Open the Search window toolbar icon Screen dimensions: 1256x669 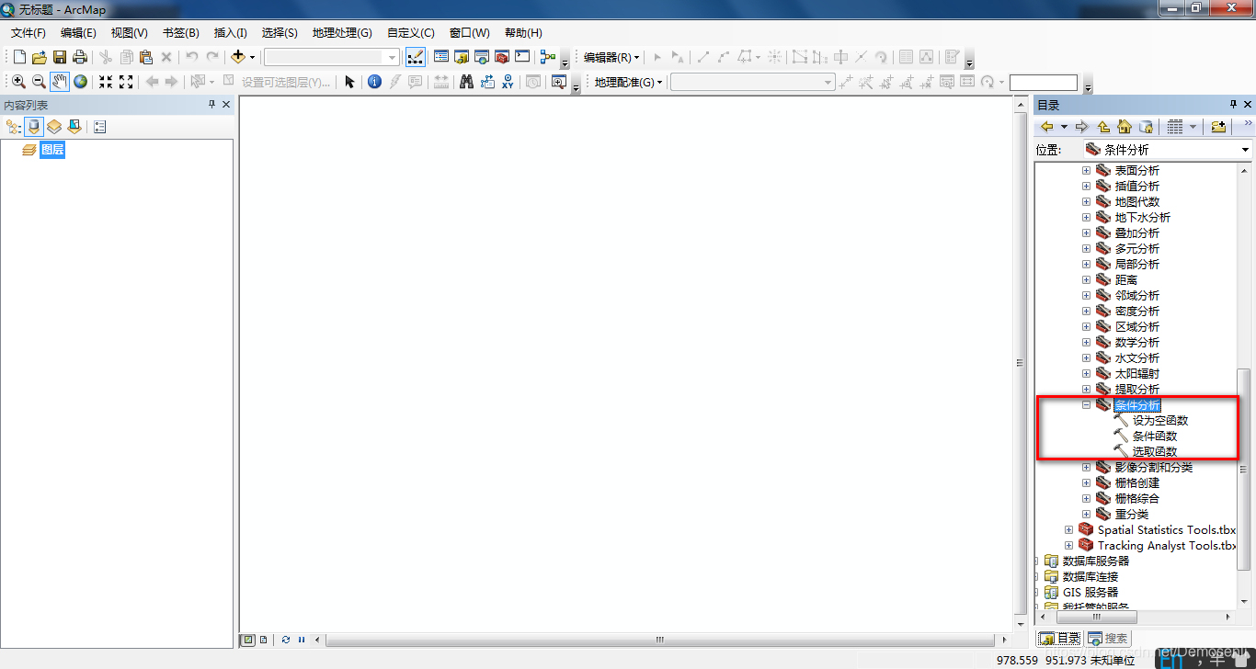[482, 57]
